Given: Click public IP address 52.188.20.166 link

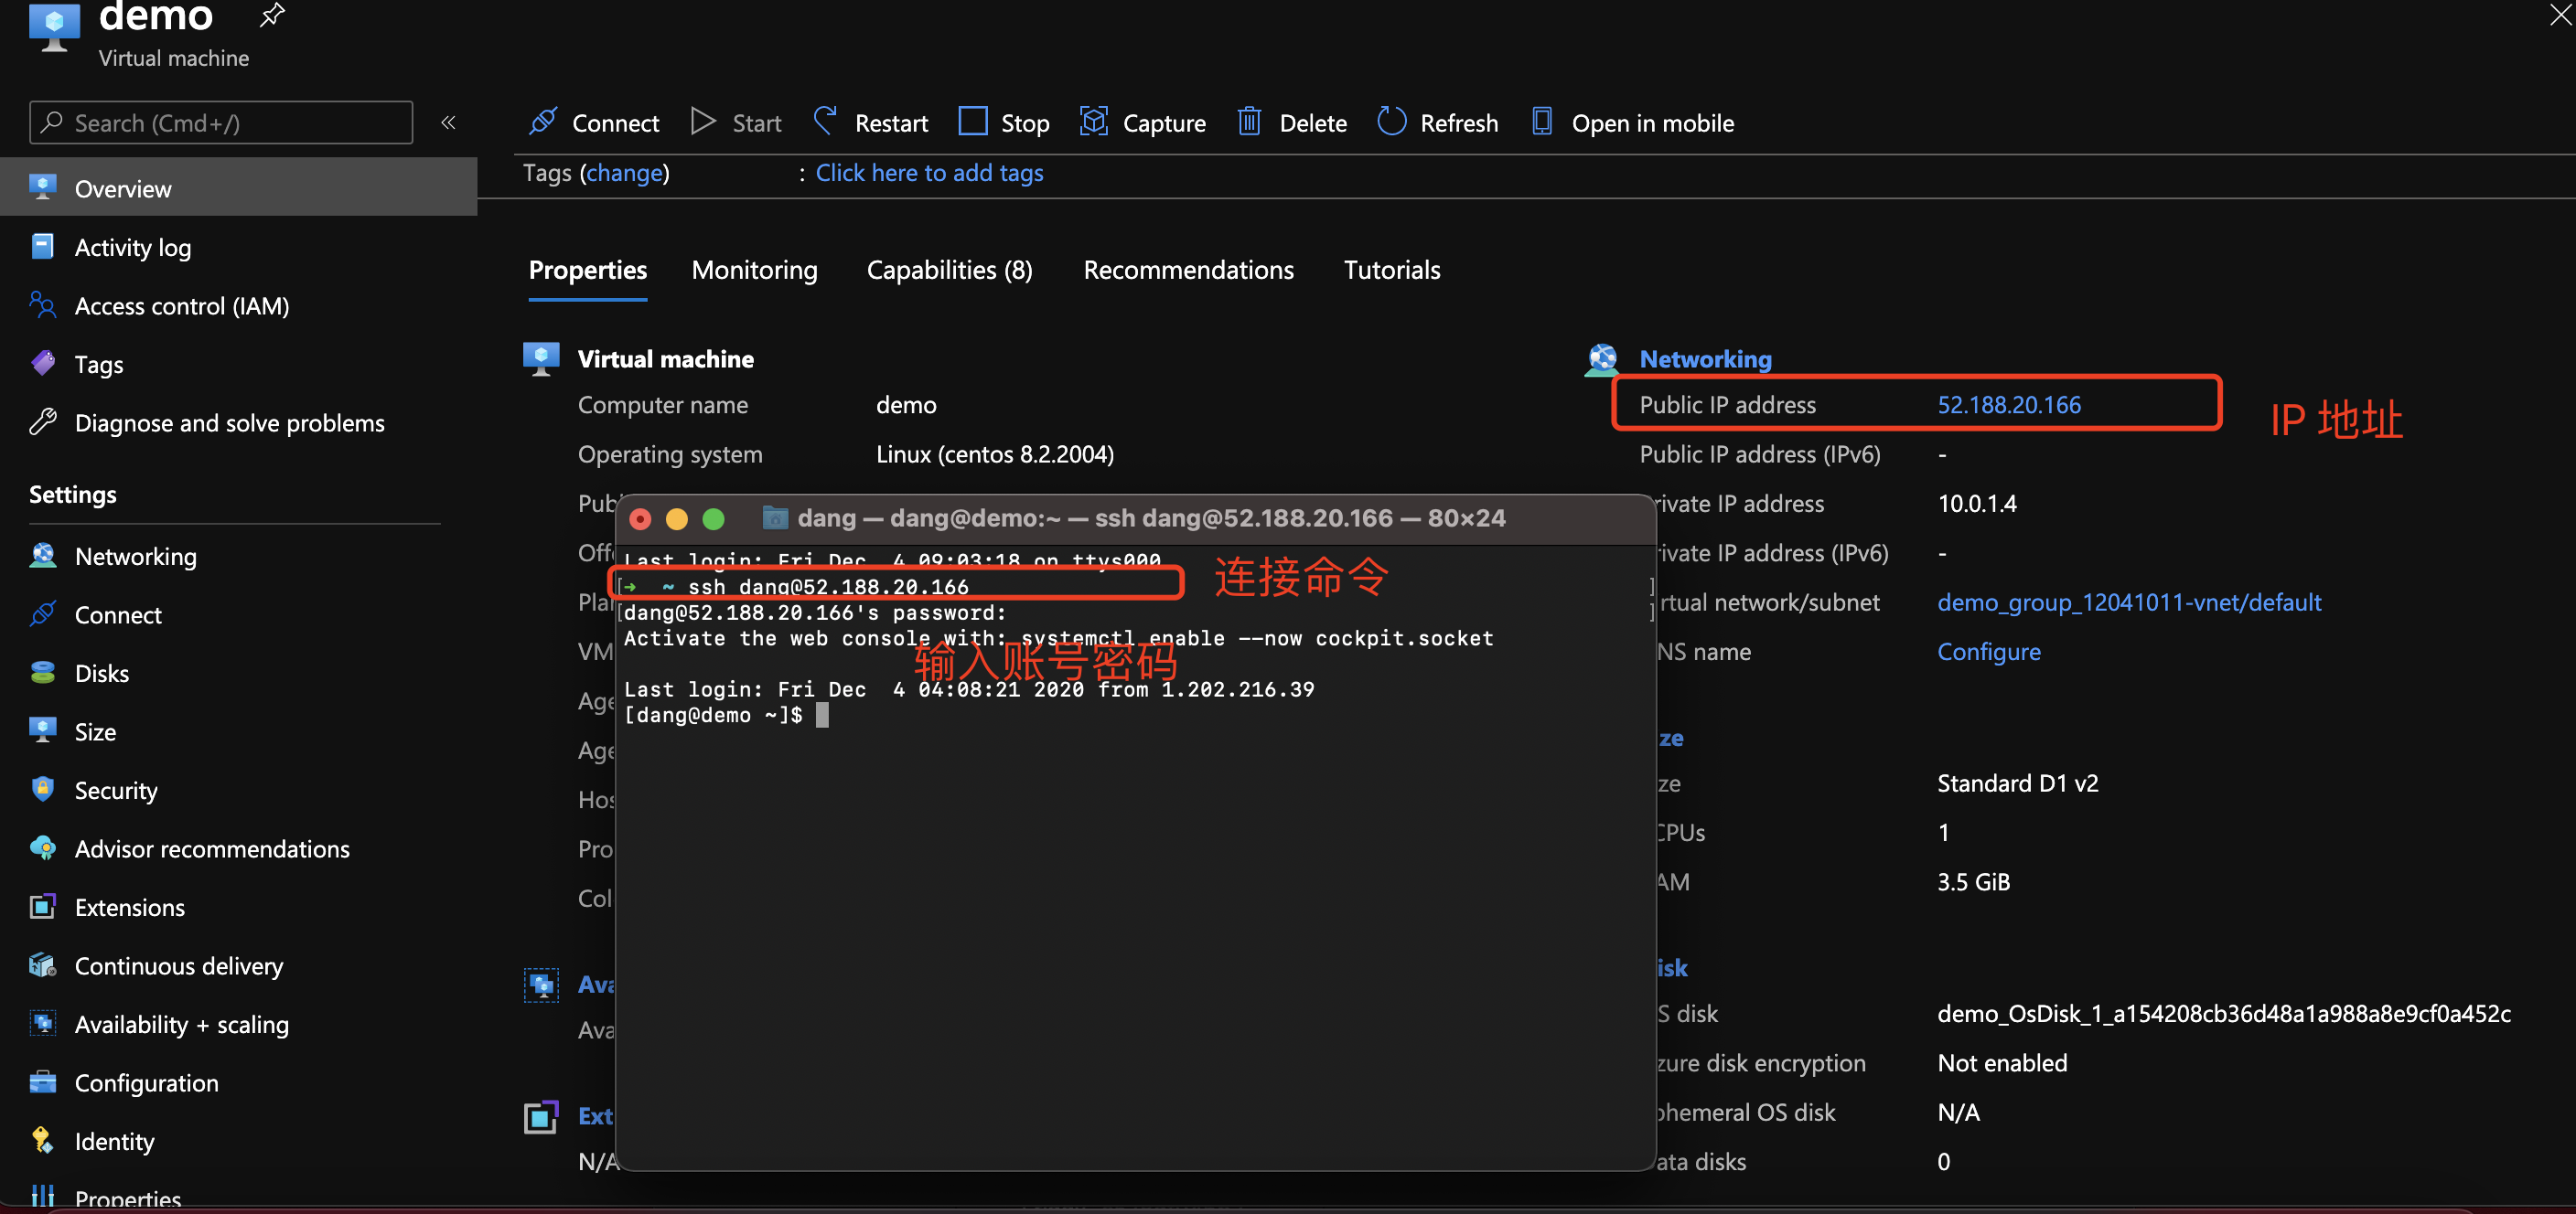Looking at the screenshot, I should (x=2009, y=405).
